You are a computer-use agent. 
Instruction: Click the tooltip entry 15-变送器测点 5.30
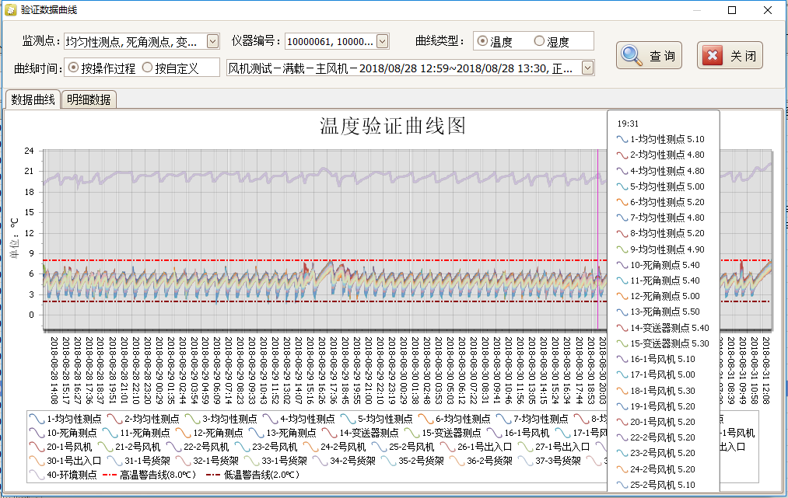tap(663, 343)
